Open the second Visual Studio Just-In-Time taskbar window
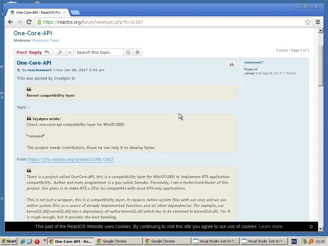The image size is (328, 246). coord(264,242)
